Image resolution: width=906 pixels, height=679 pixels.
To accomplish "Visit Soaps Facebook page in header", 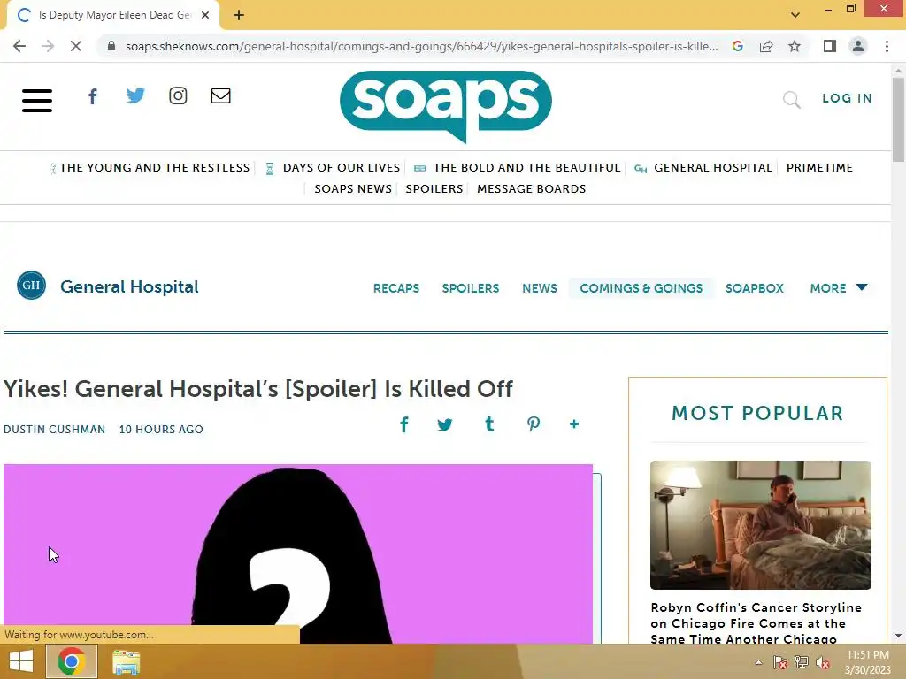I will coord(92,96).
